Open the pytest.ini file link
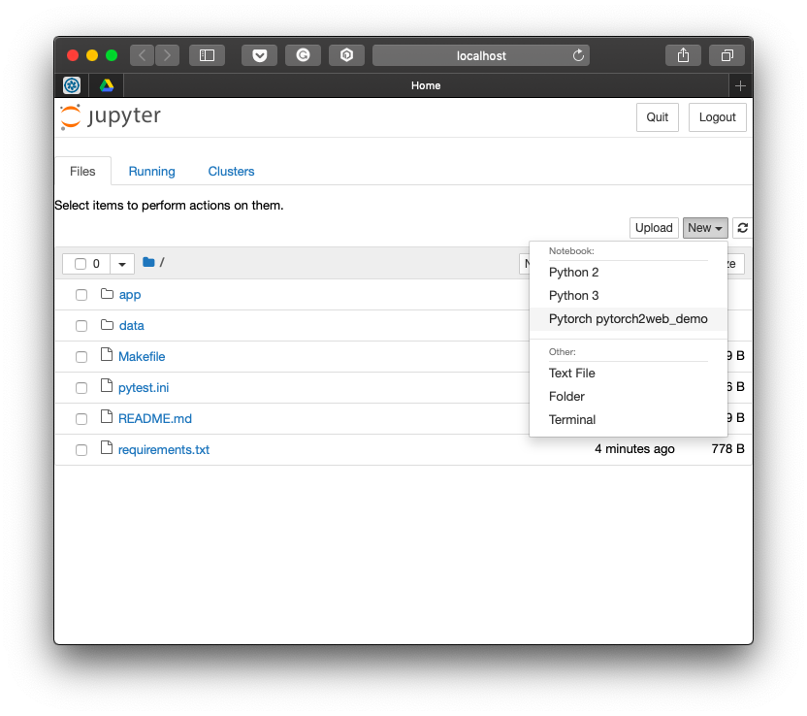Screen dimensions: 807x716 tap(144, 388)
